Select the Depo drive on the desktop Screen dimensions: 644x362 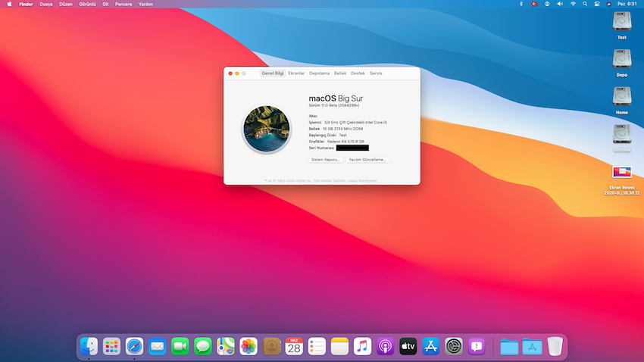click(621, 62)
